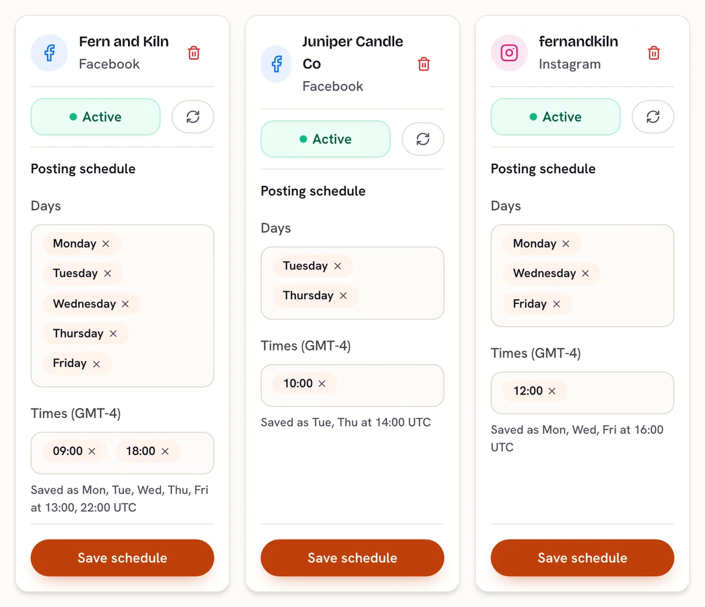Toggle Active status for Fern and Kiln
Image resolution: width=705 pixels, height=607 pixels.
[x=96, y=117]
